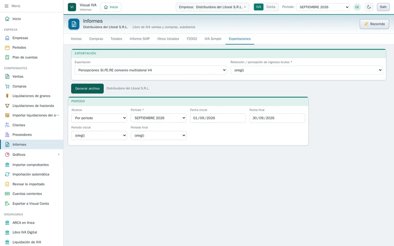The height and width of the screenshot is (246, 394).
Task: Click the Informes document icon in sidebar
Action: tap(7, 144)
